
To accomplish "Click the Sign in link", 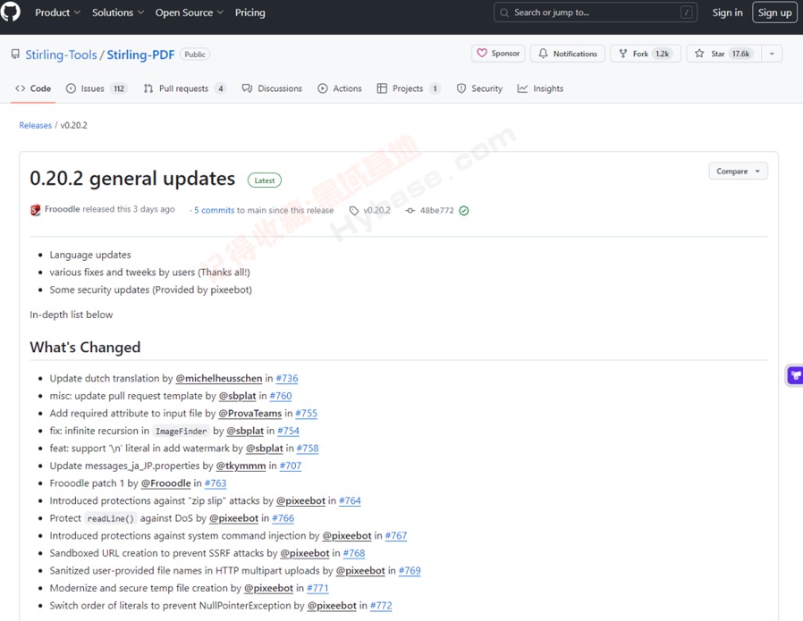I will pos(727,13).
